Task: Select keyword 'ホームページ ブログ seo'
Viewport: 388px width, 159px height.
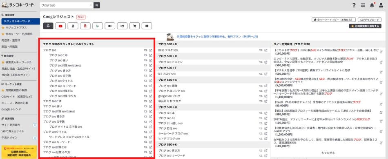Action: 173,134
